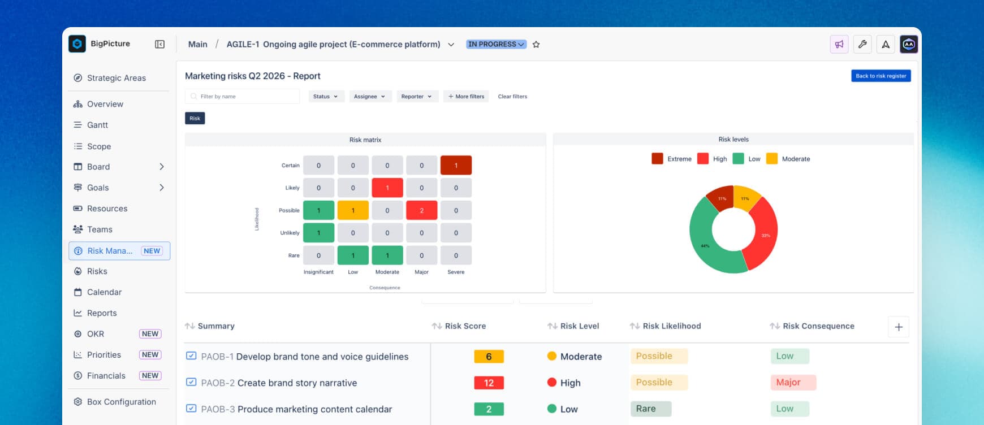The width and height of the screenshot is (984, 425).
Task: Click the Risks sidebar icon
Action: pyautogui.click(x=78, y=271)
